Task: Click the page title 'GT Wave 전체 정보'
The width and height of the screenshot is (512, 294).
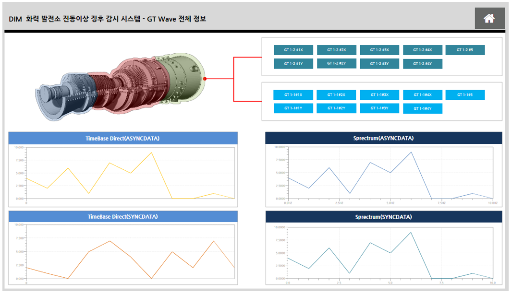Action: (176, 19)
